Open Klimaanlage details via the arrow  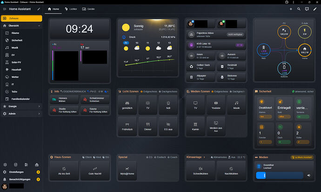point(204,157)
